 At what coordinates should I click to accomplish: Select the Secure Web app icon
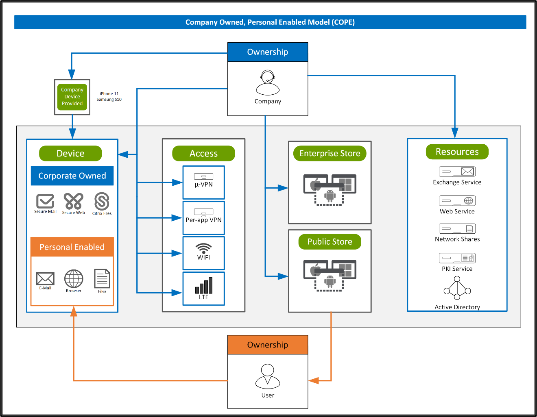74,201
